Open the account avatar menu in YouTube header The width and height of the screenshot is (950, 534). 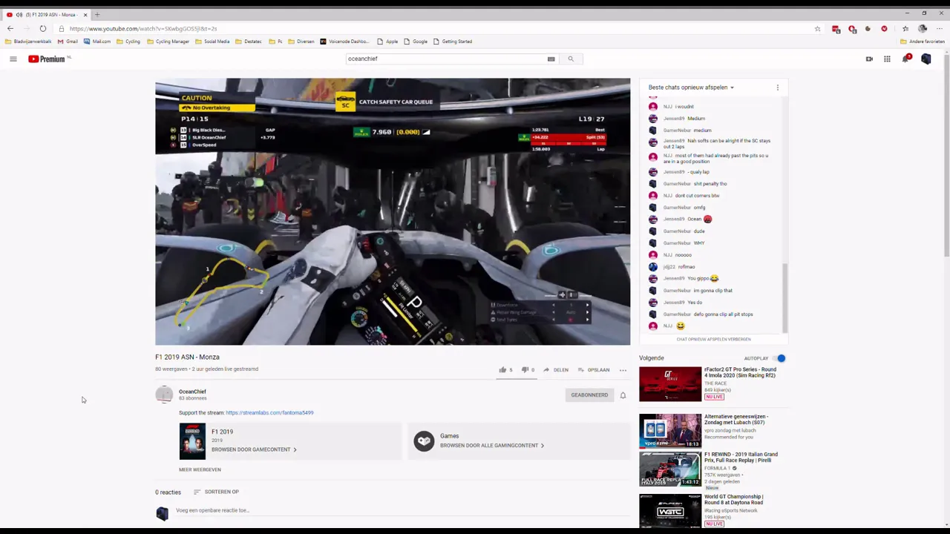(926, 59)
